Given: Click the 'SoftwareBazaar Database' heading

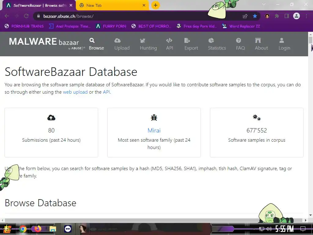Looking at the screenshot, I should [71, 72].
